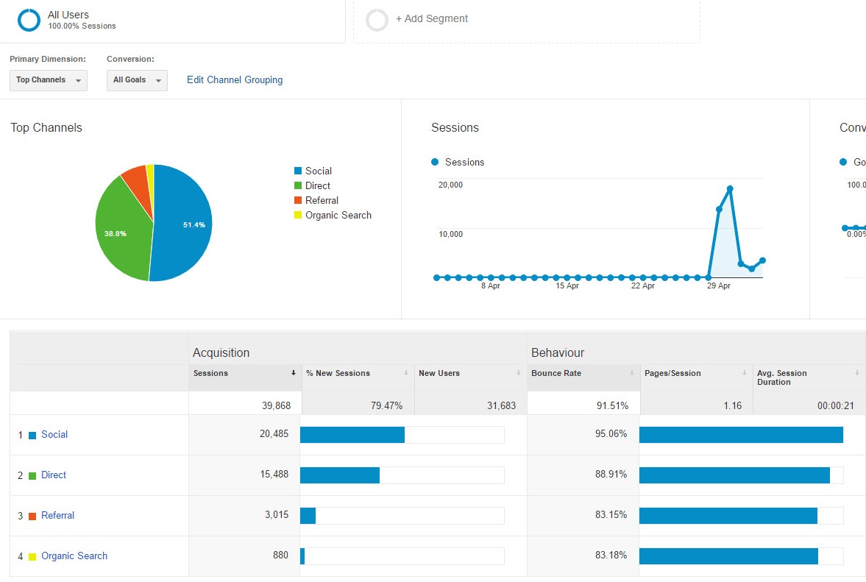The height and width of the screenshot is (582, 866).
Task: Click the Direct bounce rate bar
Action: pos(734,475)
